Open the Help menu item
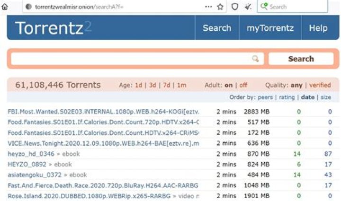 (x=318, y=28)
